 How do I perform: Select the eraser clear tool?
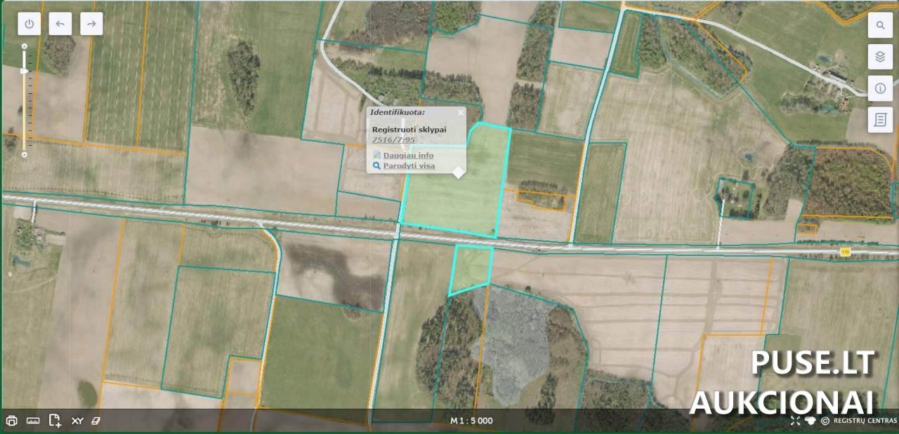tap(97, 421)
